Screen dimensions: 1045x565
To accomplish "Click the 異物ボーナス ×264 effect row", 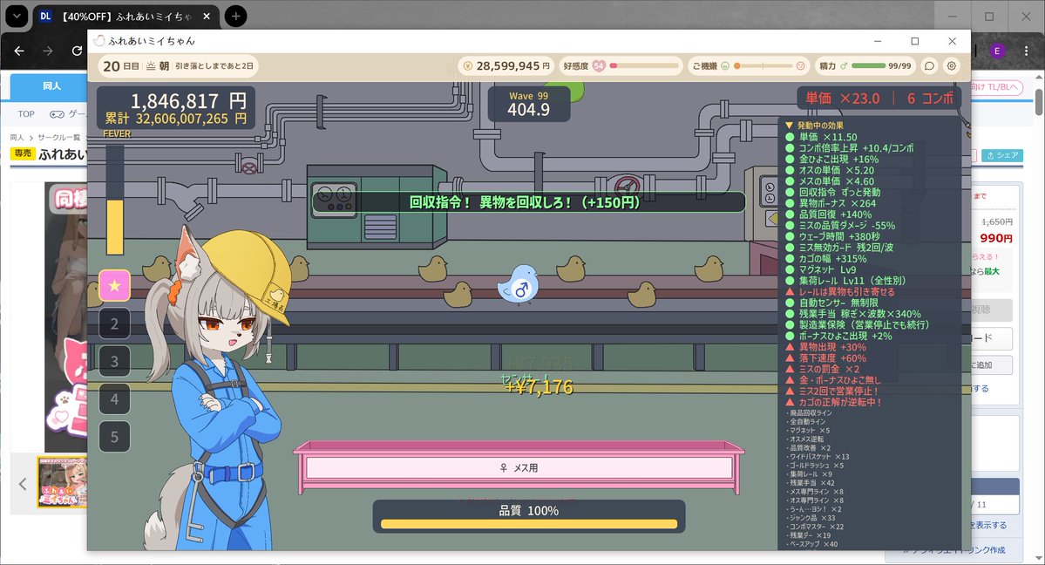I will click(x=831, y=203).
